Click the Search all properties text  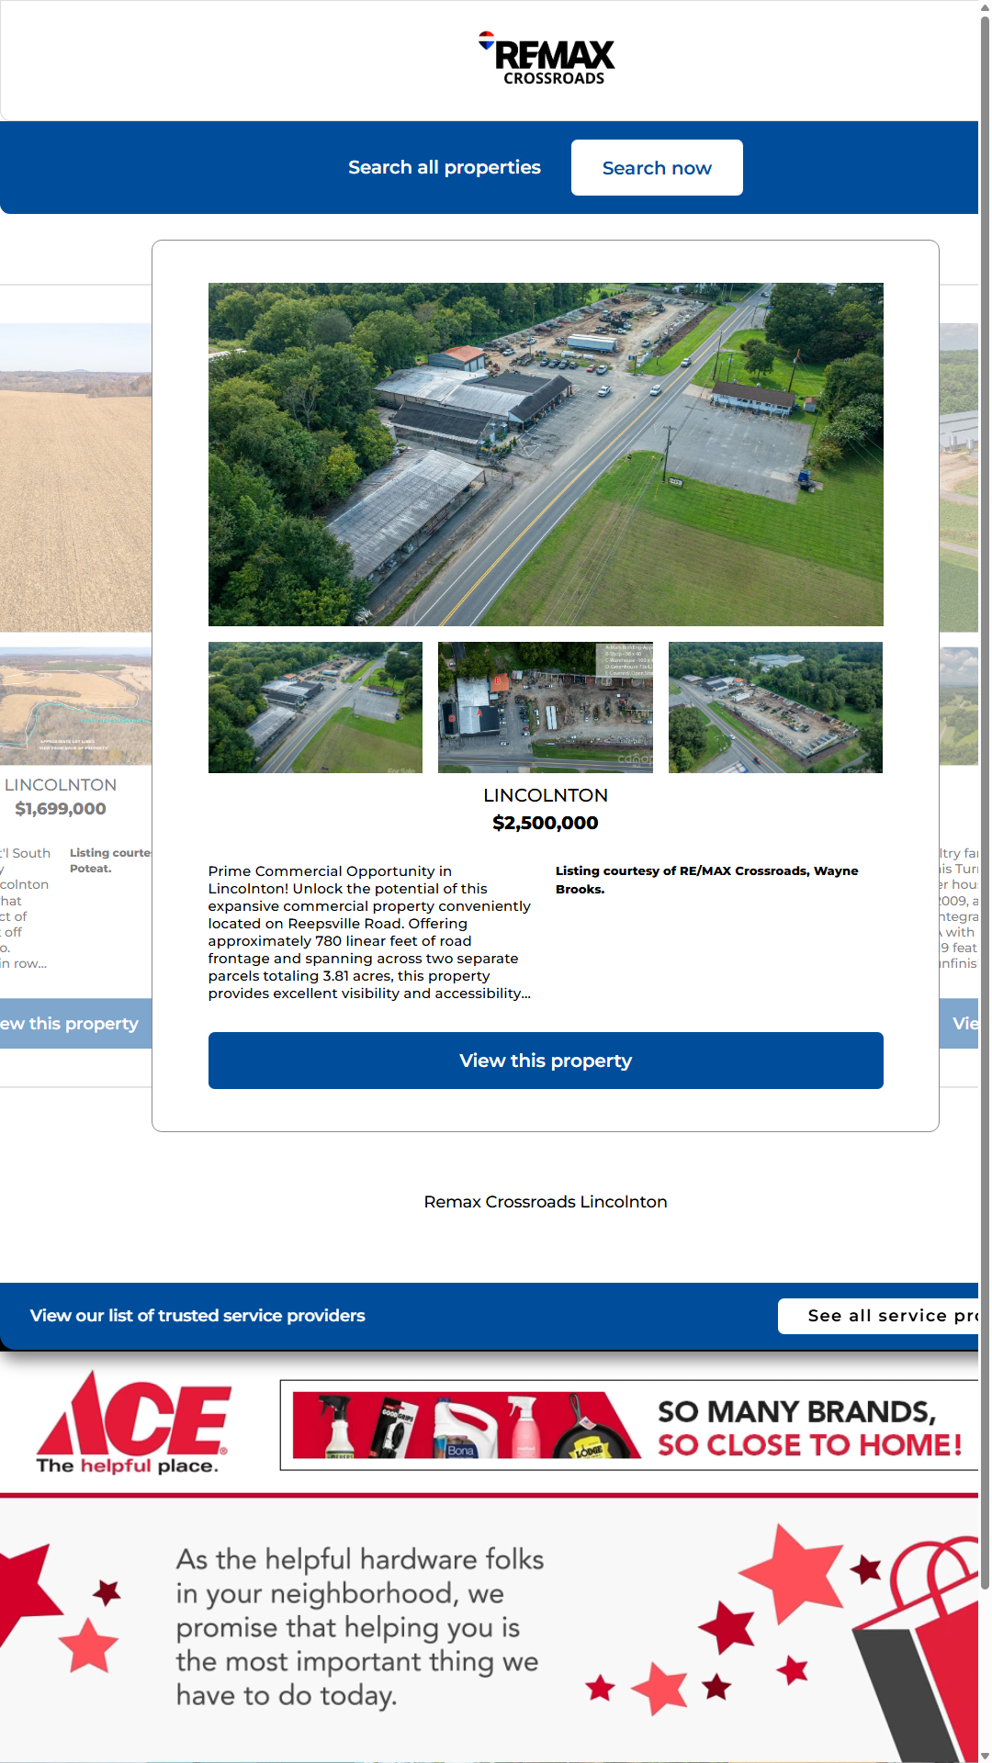[444, 168]
